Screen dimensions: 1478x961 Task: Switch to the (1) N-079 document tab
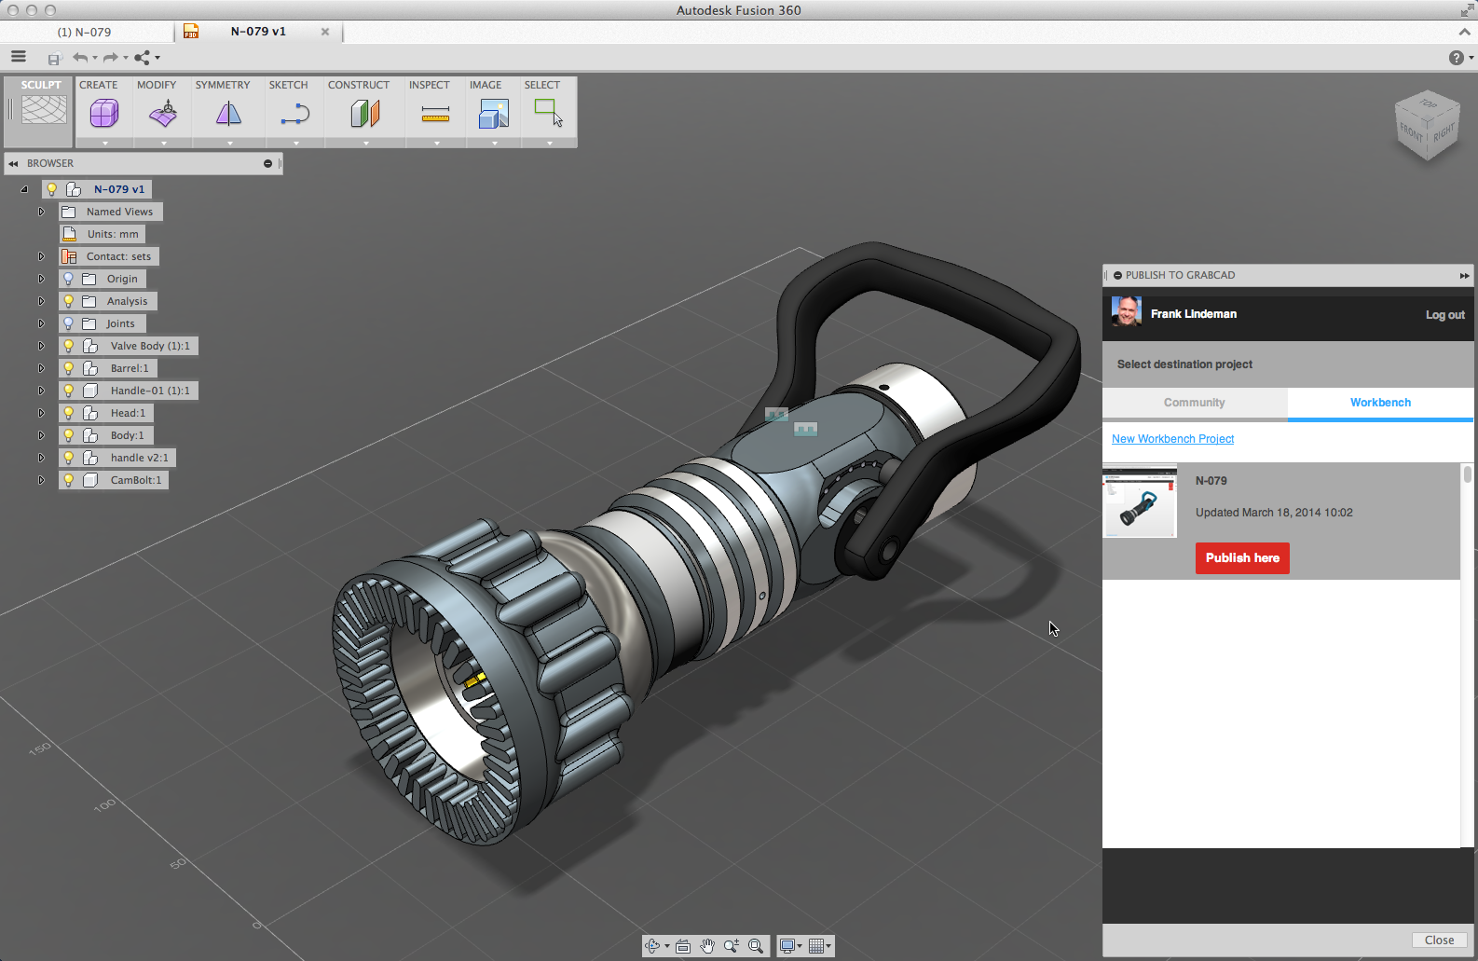(x=85, y=32)
